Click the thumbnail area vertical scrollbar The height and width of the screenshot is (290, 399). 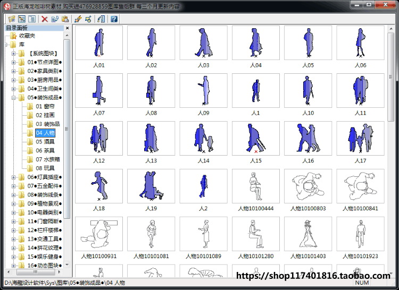[391, 151]
